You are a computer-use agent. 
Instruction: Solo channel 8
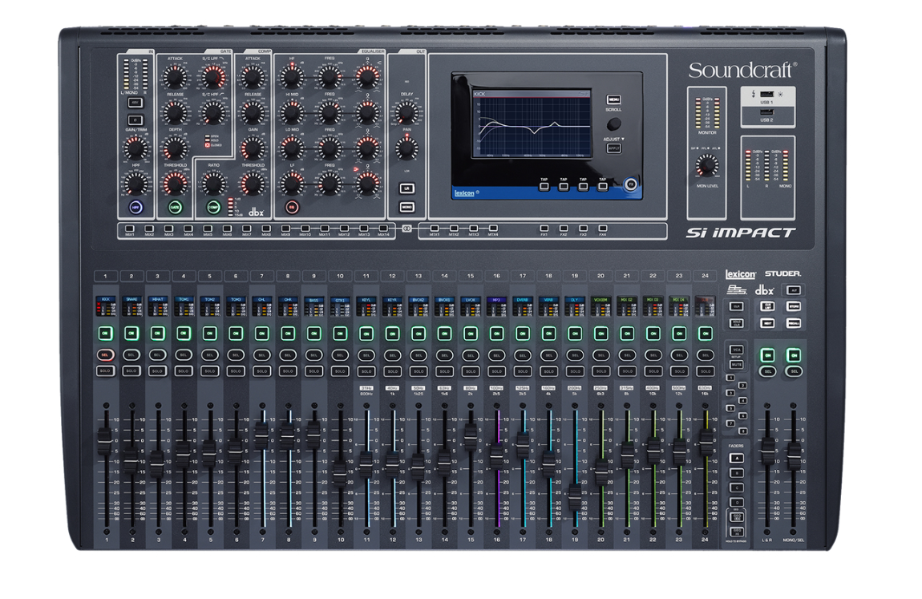coord(288,371)
